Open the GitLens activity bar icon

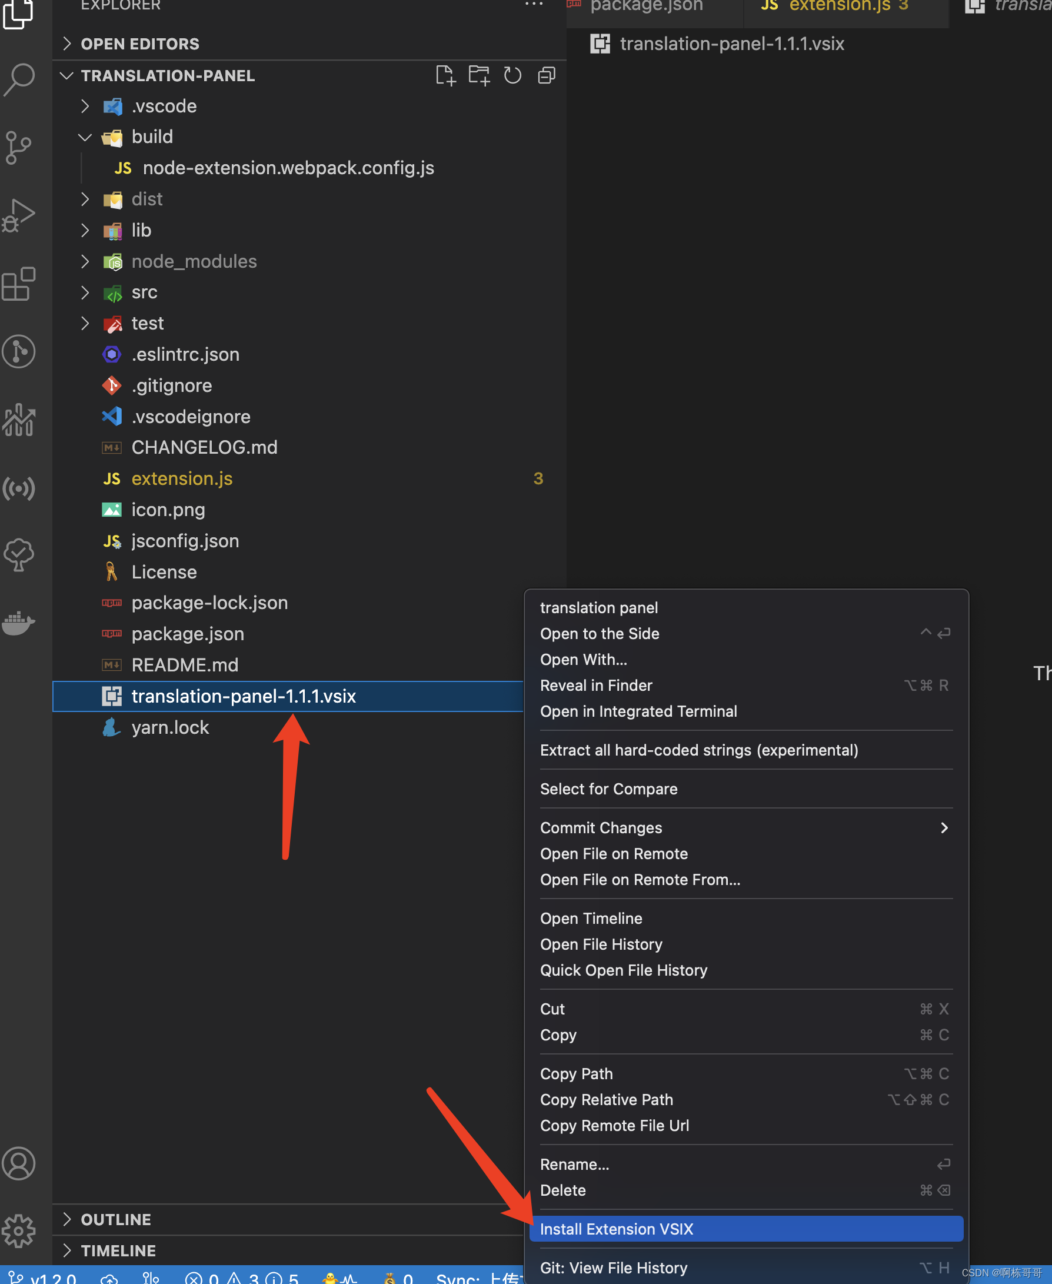coord(19,351)
